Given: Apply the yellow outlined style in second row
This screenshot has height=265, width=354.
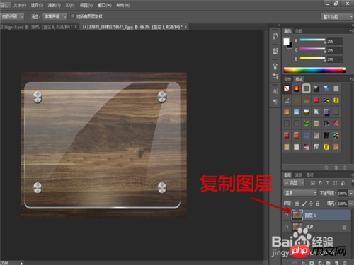Looking at the screenshot, I should 336,100.
